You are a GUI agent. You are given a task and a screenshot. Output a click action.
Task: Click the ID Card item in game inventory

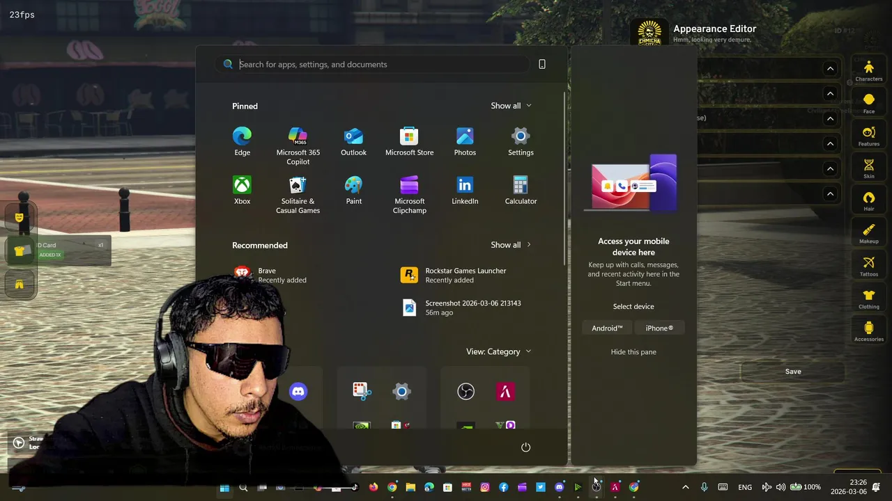click(59, 250)
